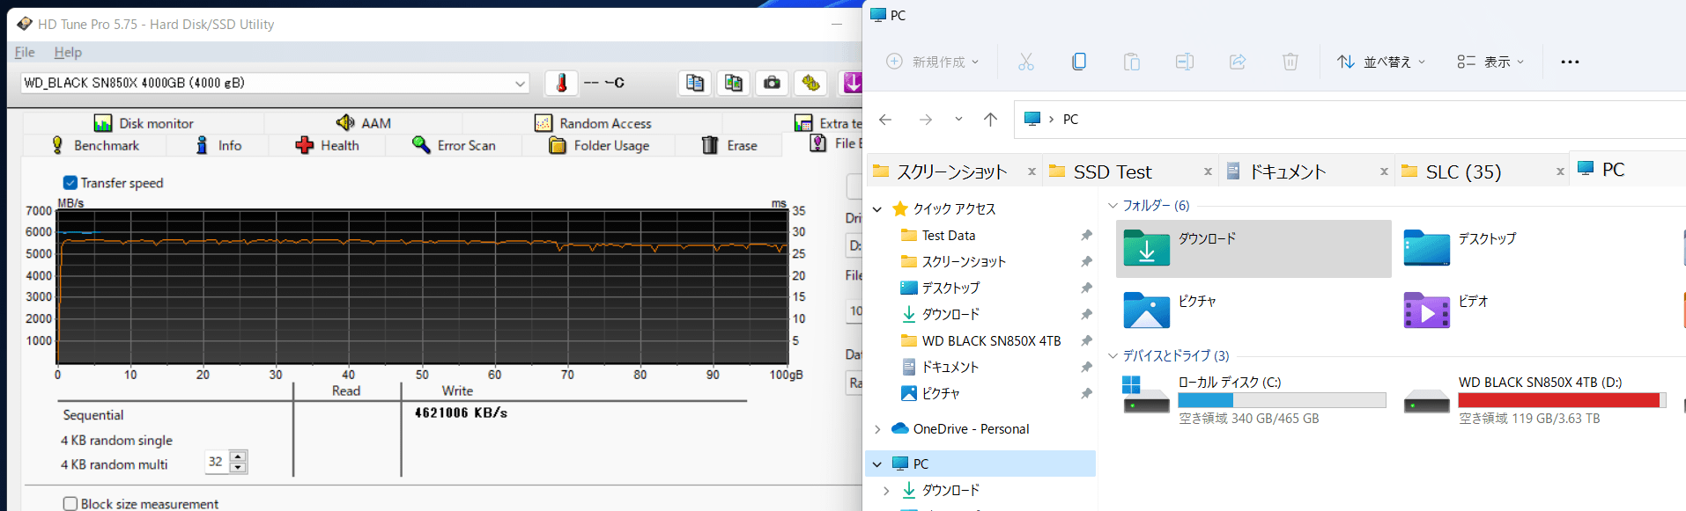The image size is (1686, 511).
Task: Decrease the 4 KB random multi value
Action: [238, 467]
